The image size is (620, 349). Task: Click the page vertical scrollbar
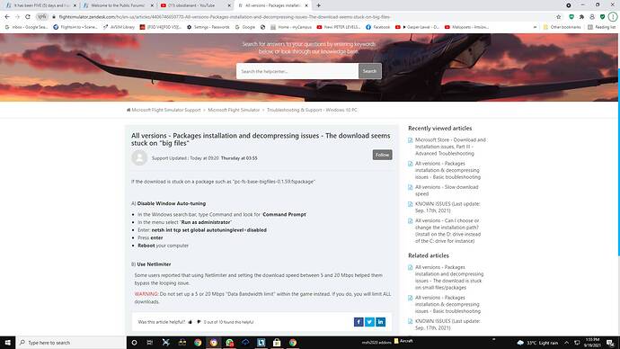(x=618, y=162)
